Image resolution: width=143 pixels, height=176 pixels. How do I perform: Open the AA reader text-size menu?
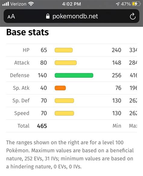click(x=11, y=16)
